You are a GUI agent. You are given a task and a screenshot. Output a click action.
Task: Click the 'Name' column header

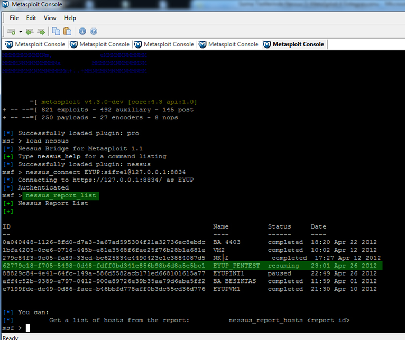pyautogui.click(x=221, y=226)
